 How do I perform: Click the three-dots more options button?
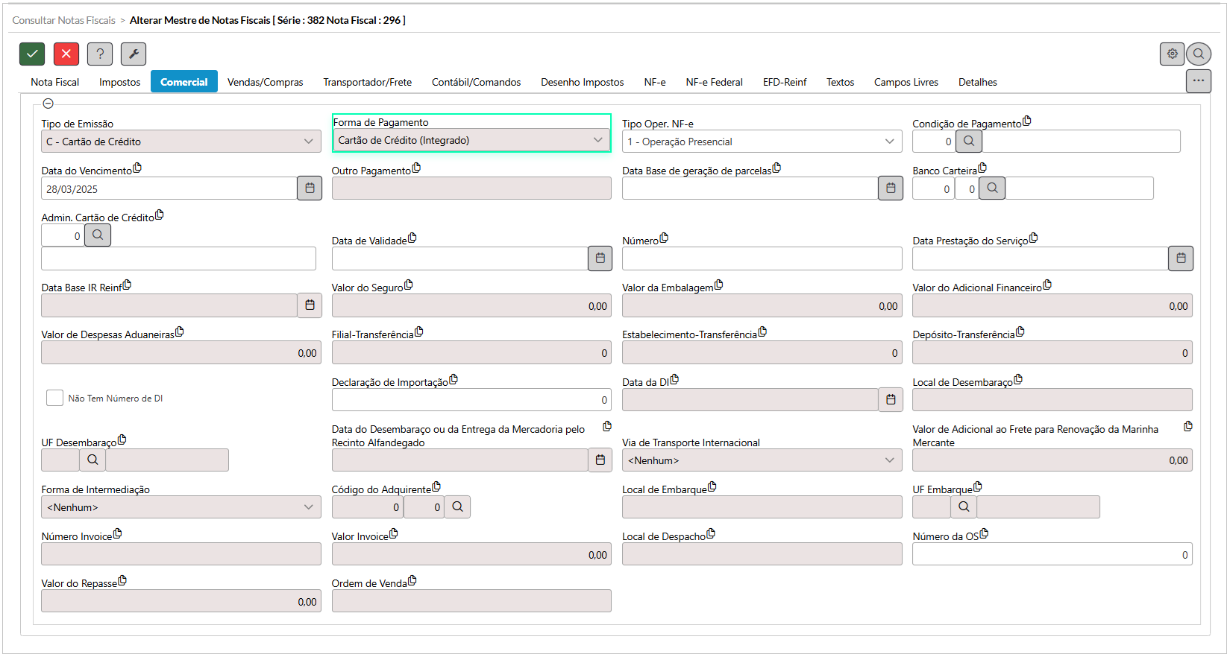(x=1198, y=80)
